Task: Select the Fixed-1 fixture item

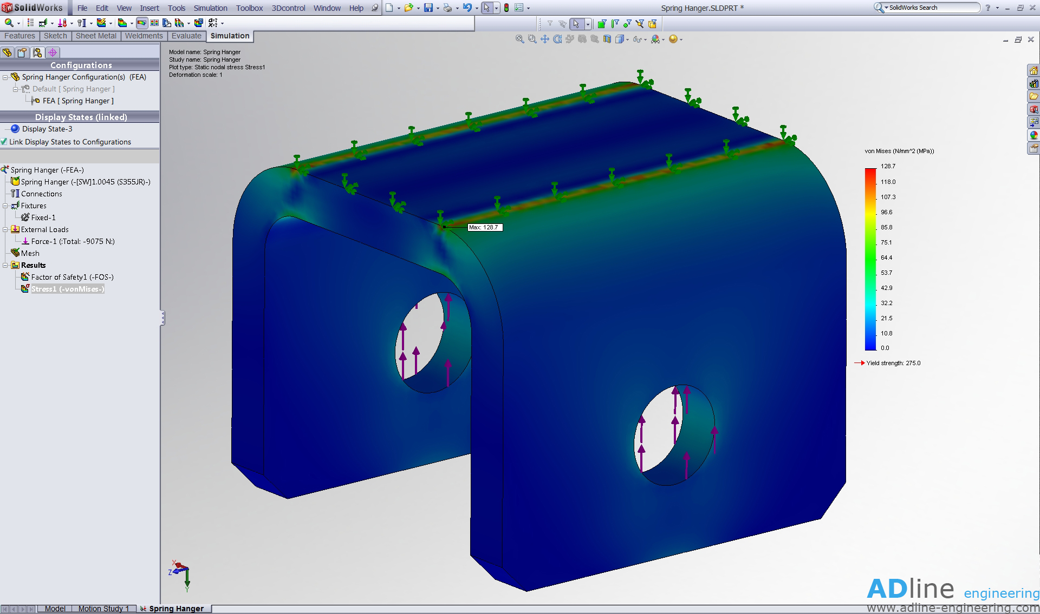Action: (38, 217)
